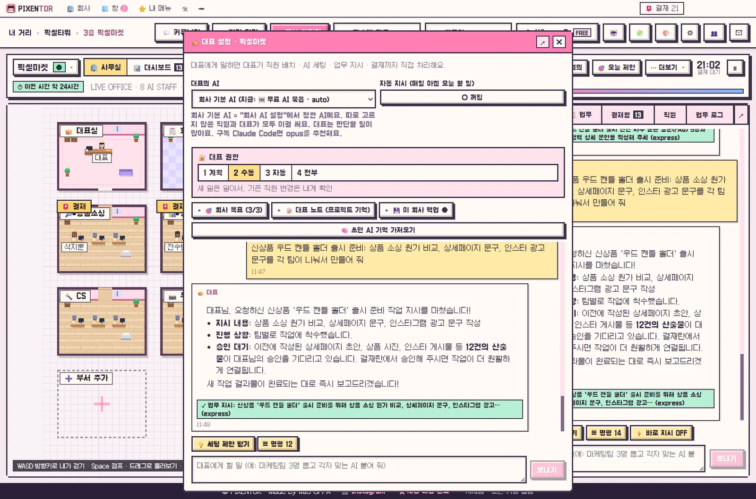Expand 회사 목표 (3/3) section
This screenshot has width=756, height=499.
[x=230, y=210]
